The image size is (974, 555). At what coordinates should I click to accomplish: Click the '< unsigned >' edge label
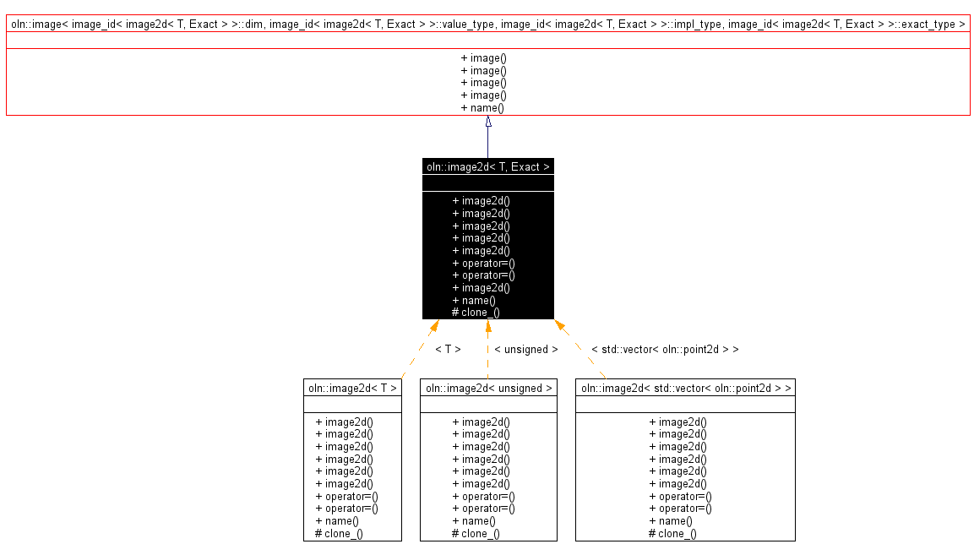(526, 349)
